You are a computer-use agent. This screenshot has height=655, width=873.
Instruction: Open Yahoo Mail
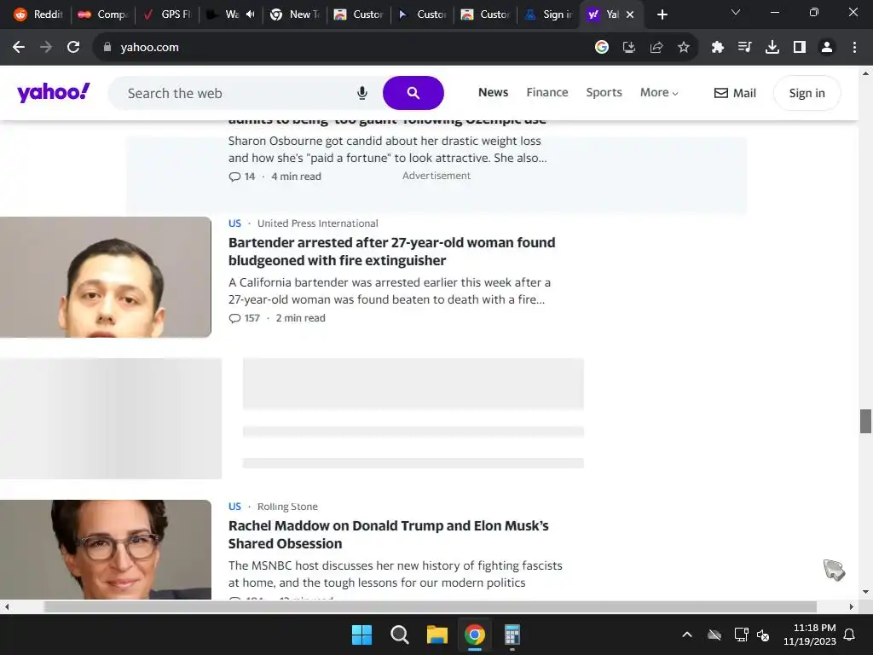tap(735, 93)
